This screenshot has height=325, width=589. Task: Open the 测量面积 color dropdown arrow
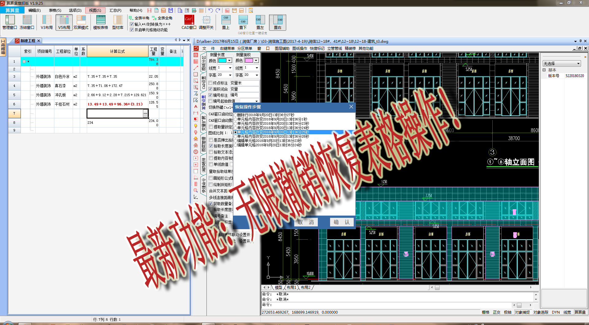[x=256, y=61]
